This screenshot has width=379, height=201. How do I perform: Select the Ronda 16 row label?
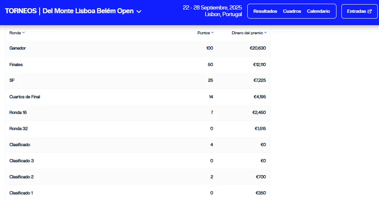pyautogui.click(x=18, y=112)
